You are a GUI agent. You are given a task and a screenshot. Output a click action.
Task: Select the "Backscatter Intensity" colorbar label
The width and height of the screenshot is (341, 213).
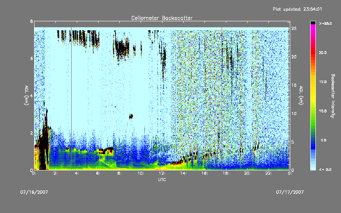pos(333,96)
